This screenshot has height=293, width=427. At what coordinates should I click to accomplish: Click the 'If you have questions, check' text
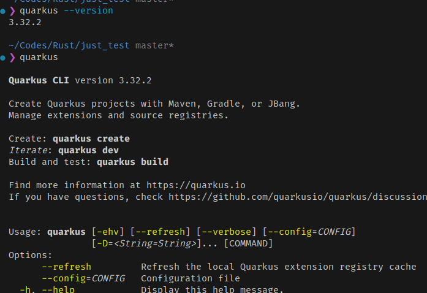tap(86, 197)
